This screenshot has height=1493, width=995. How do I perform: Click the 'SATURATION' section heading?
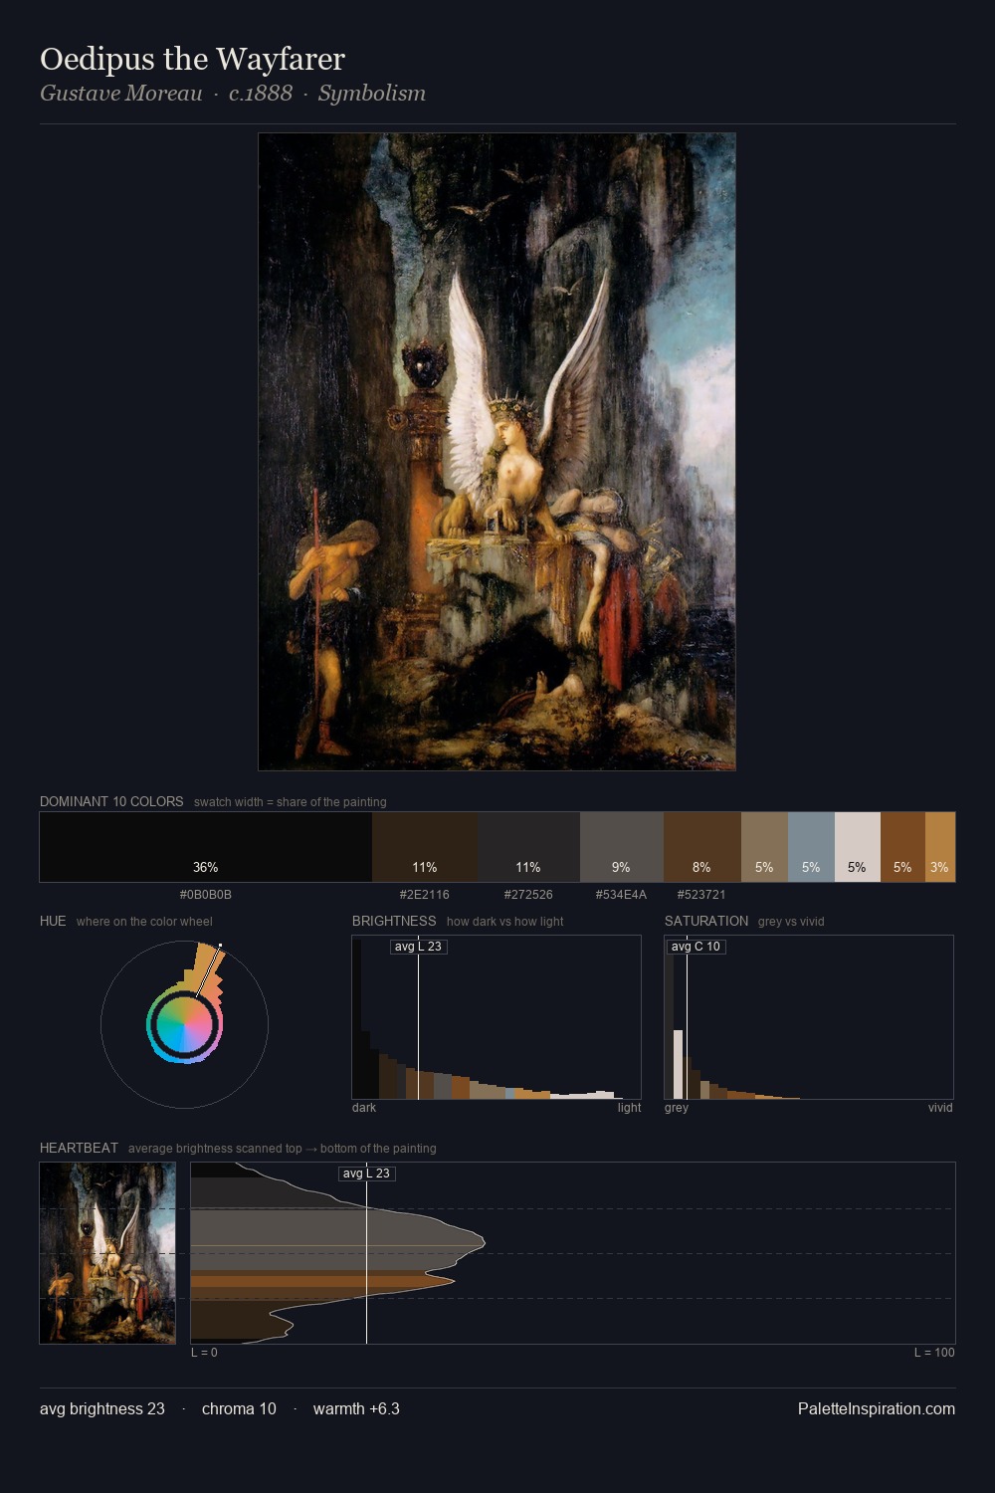[706, 921]
